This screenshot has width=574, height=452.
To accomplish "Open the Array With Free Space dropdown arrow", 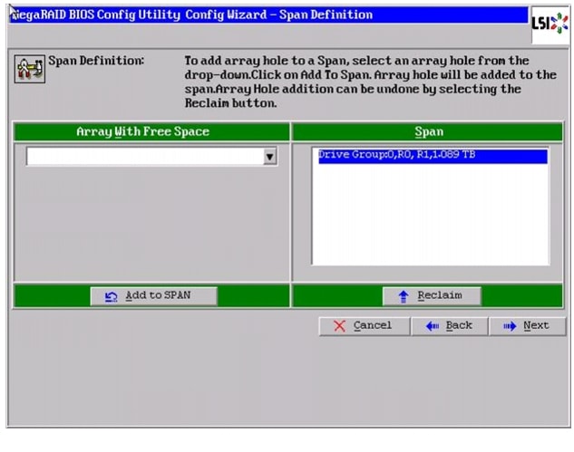I will point(270,157).
